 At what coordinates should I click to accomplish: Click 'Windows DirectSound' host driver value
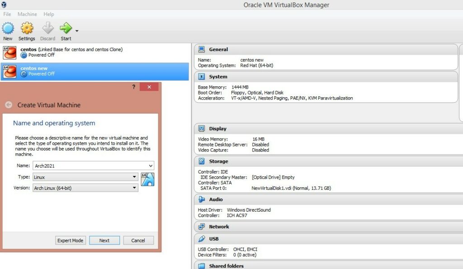249,210
